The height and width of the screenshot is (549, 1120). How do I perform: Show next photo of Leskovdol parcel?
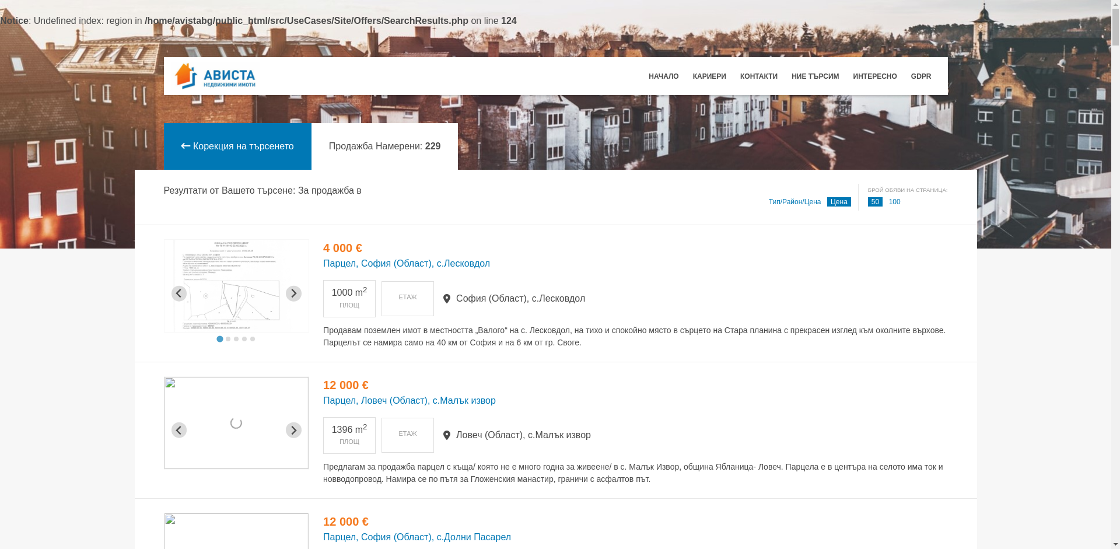click(293, 293)
